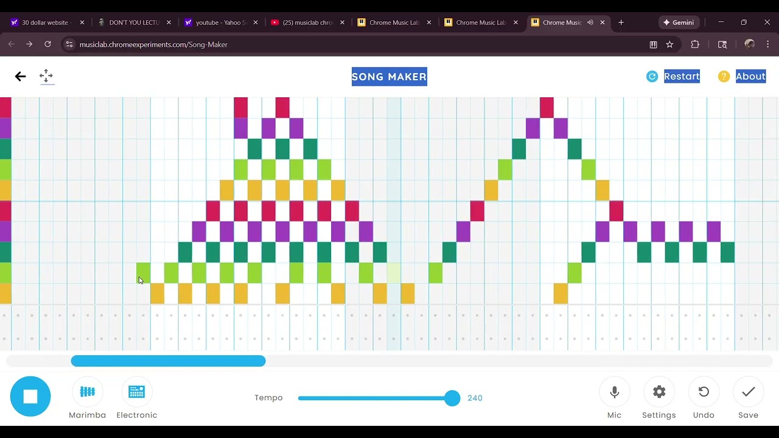Mute the audio on the active Chrome Music tab
Image resolution: width=779 pixels, height=438 pixels.
(590, 23)
